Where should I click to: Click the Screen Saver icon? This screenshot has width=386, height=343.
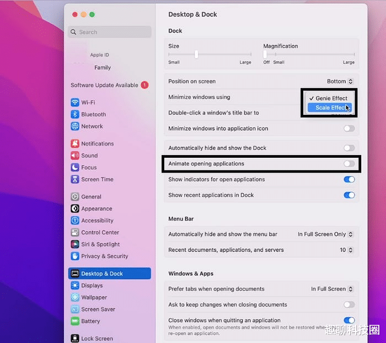(75, 309)
